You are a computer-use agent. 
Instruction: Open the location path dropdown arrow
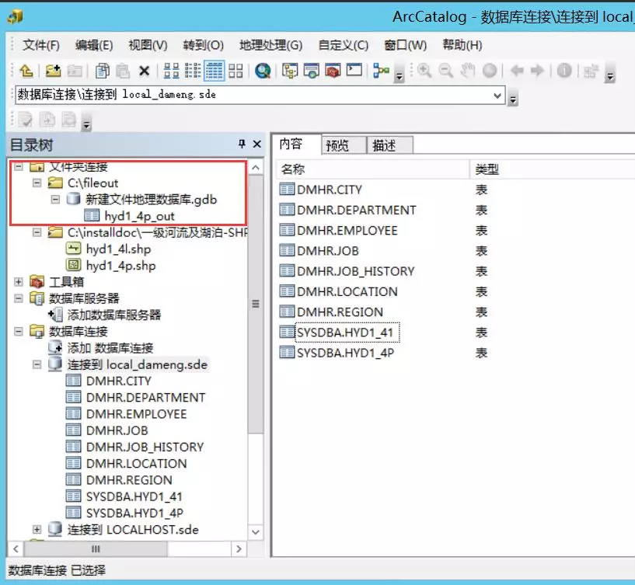pyautogui.click(x=497, y=96)
